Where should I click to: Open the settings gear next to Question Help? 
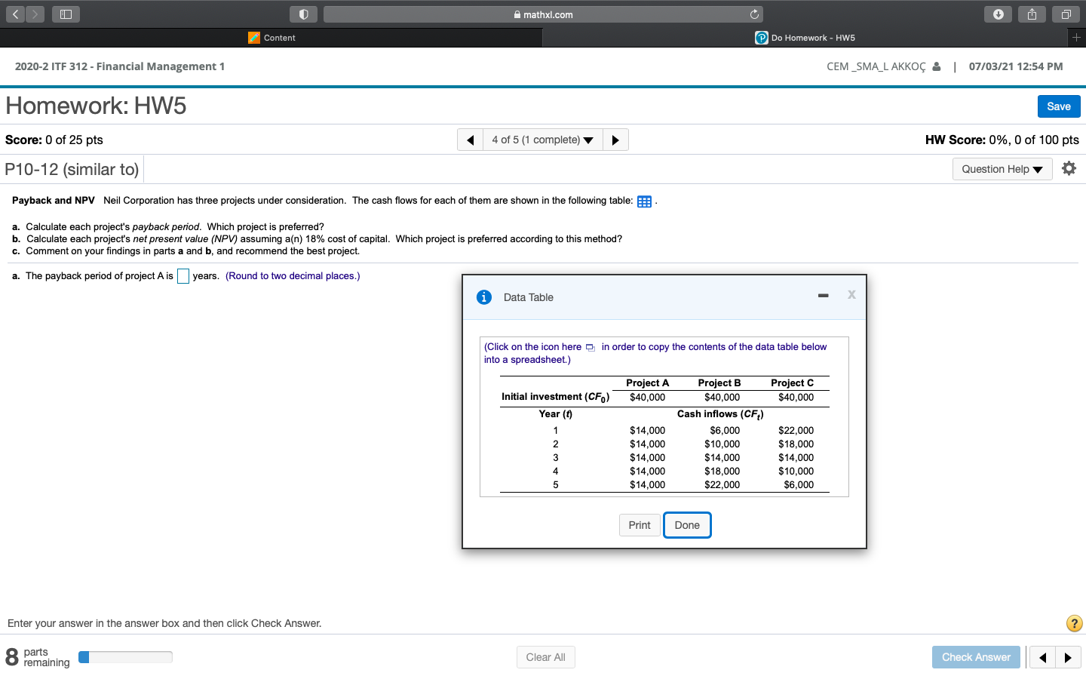[1069, 168]
